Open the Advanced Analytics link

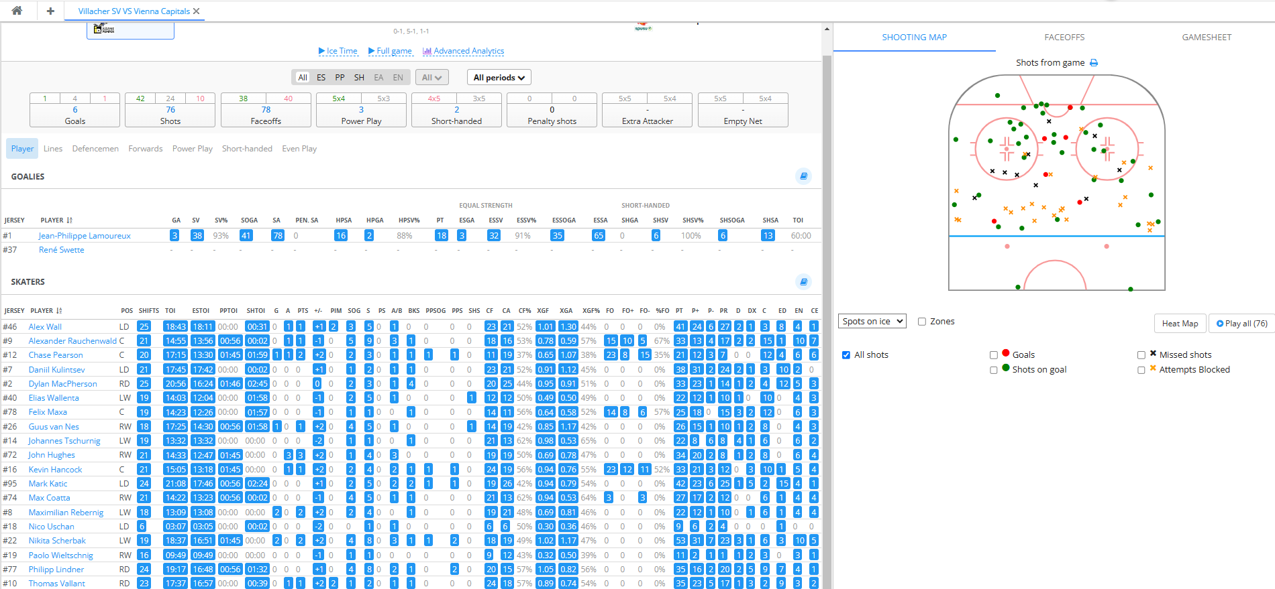tap(463, 51)
